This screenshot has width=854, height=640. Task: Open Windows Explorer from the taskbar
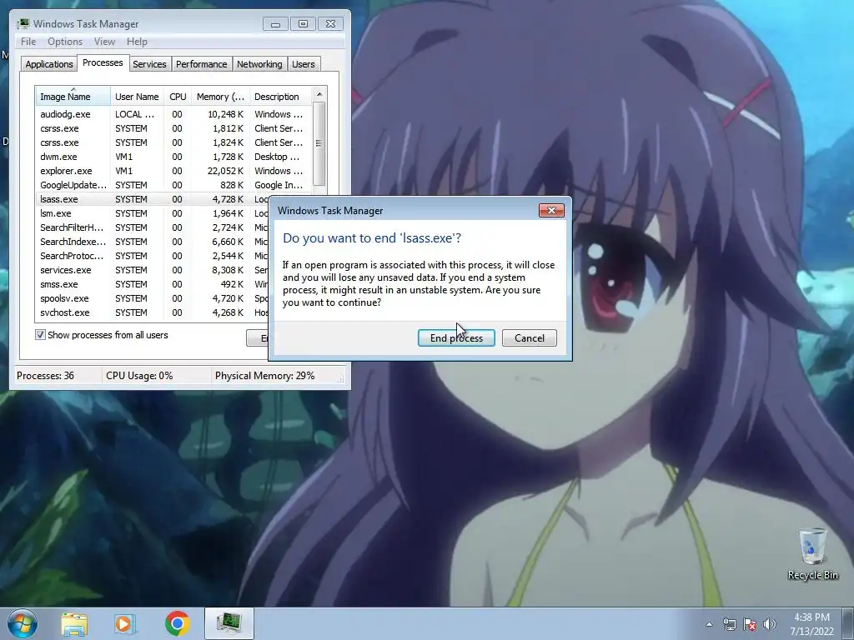pos(74,624)
